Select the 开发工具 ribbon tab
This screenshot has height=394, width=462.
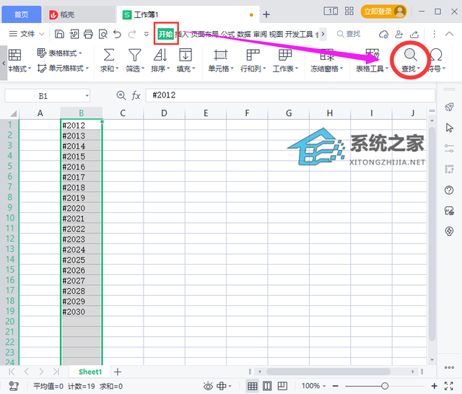(299, 34)
